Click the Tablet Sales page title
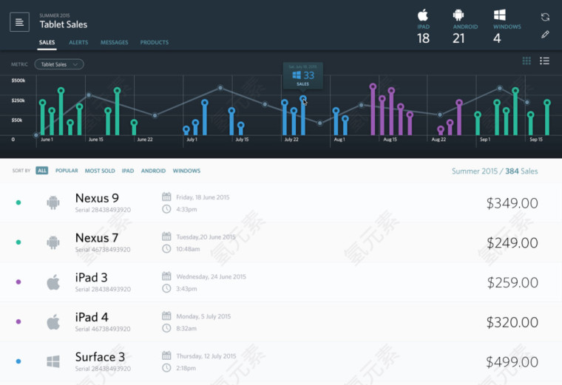The width and height of the screenshot is (562, 385). click(64, 24)
